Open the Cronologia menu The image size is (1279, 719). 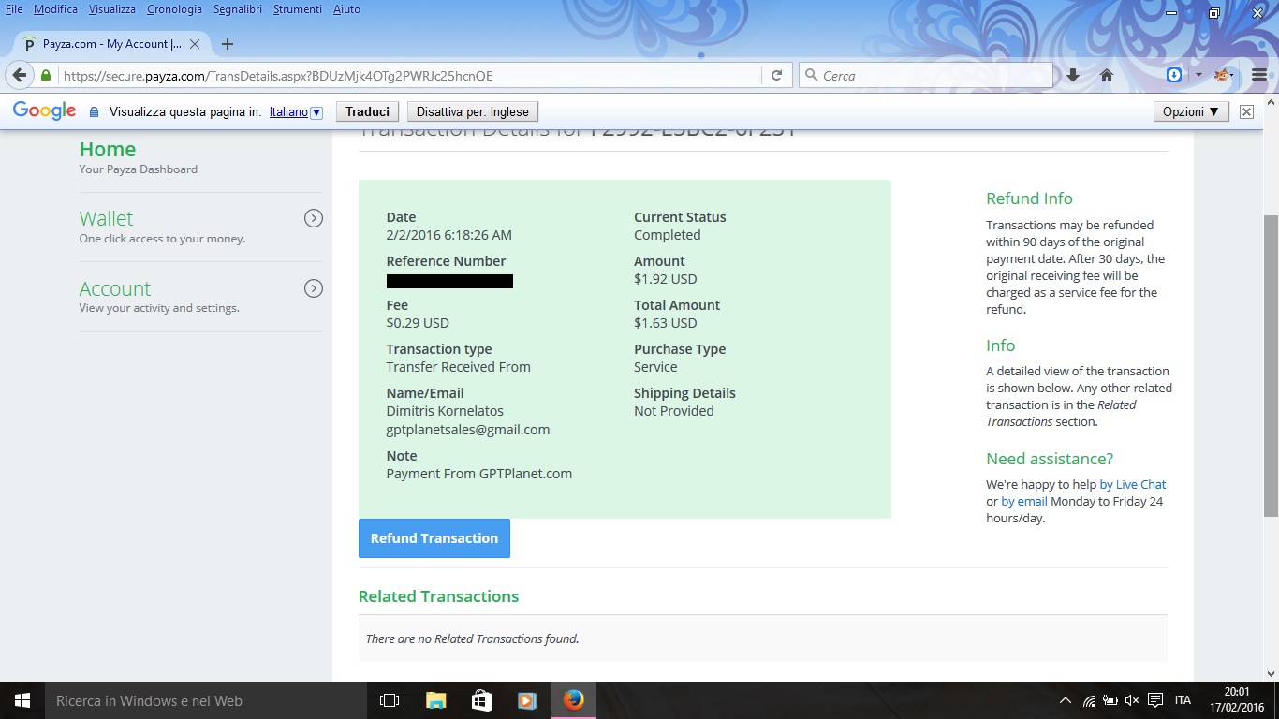[x=174, y=9]
